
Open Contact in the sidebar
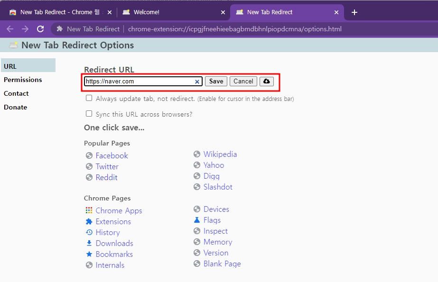(x=16, y=93)
